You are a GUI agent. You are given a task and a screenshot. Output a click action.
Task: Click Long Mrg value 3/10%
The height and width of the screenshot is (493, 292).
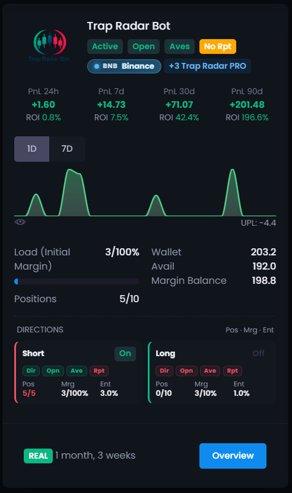tap(205, 393)
